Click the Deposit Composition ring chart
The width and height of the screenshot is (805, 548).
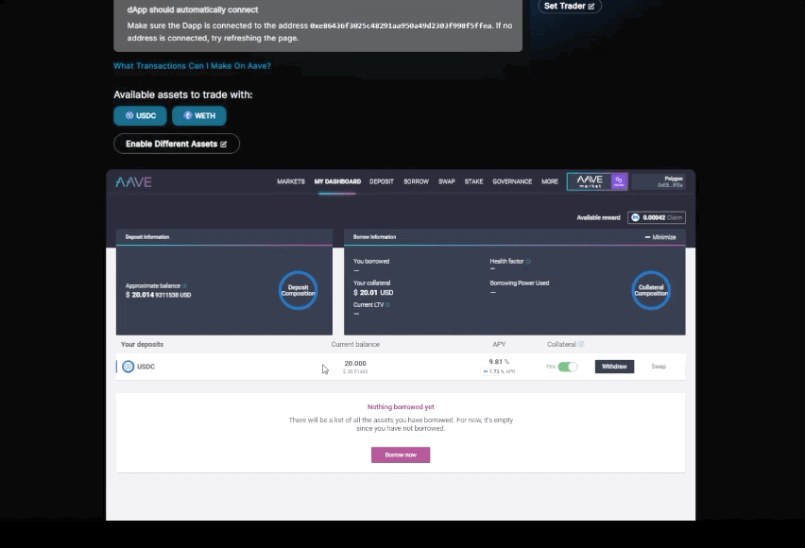pyautogui.click(x=298, y=290)
